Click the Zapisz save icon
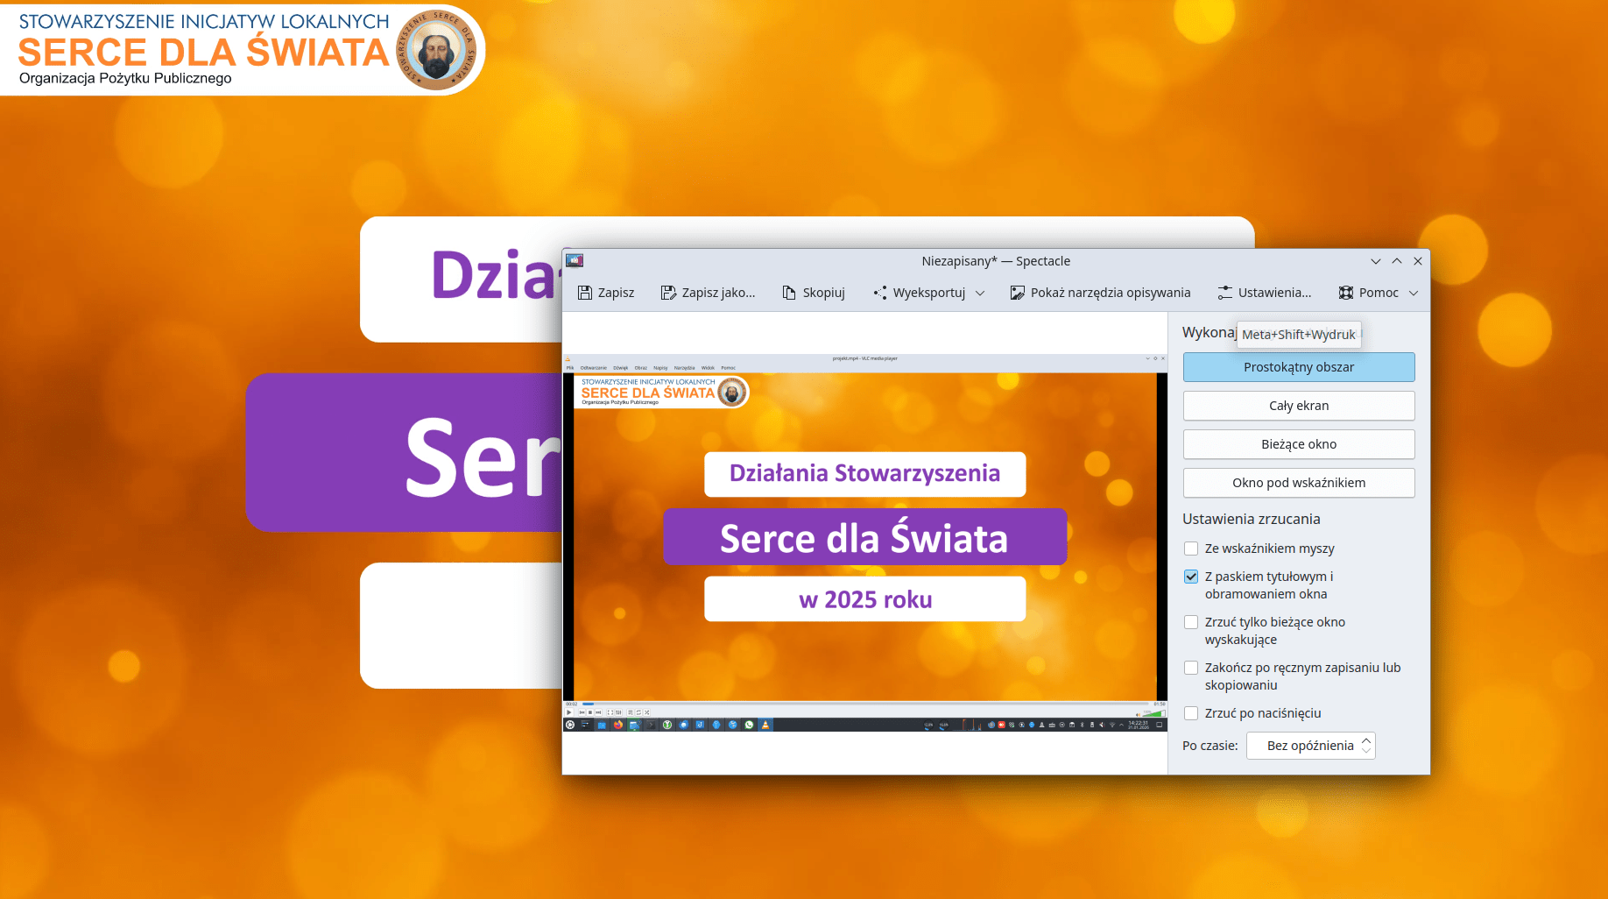1608x899 pixels. pos(585,293)
